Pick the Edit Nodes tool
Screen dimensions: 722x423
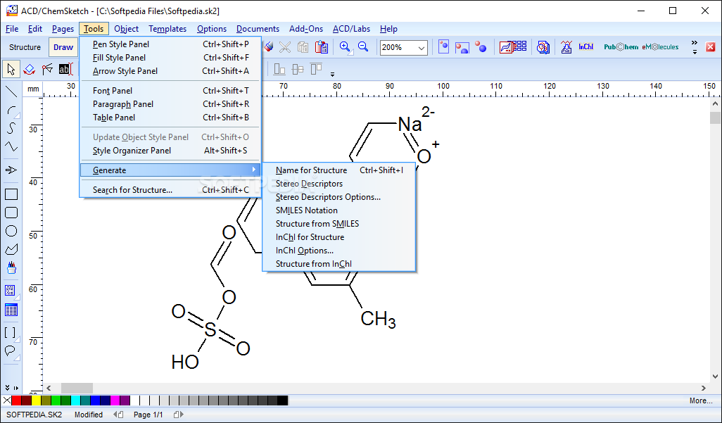47,69
